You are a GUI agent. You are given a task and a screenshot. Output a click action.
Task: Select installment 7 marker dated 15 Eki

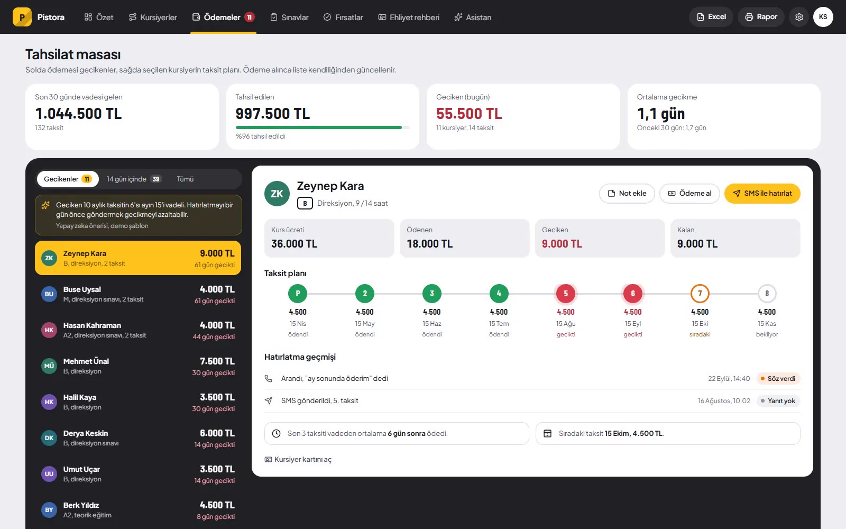pyautogui.click(x=700, y=294)
